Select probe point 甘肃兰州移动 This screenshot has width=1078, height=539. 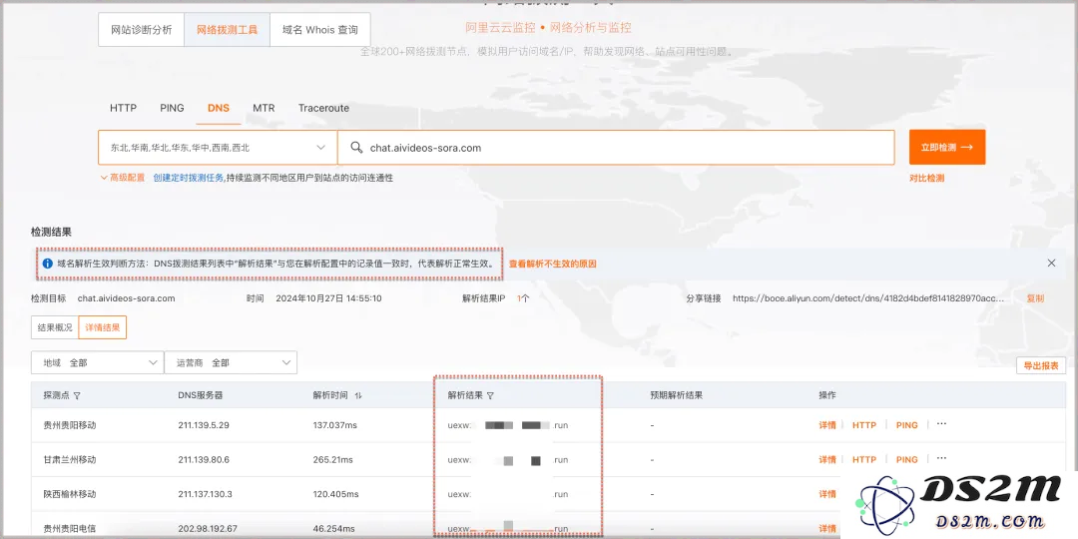(70, 459)
